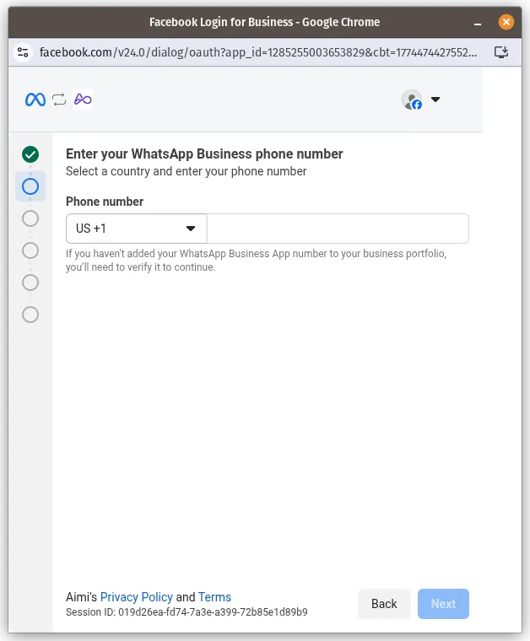Click the purple Aimi app logo
This screenshot has width=530, height=641.
click(x=83, y=100)
